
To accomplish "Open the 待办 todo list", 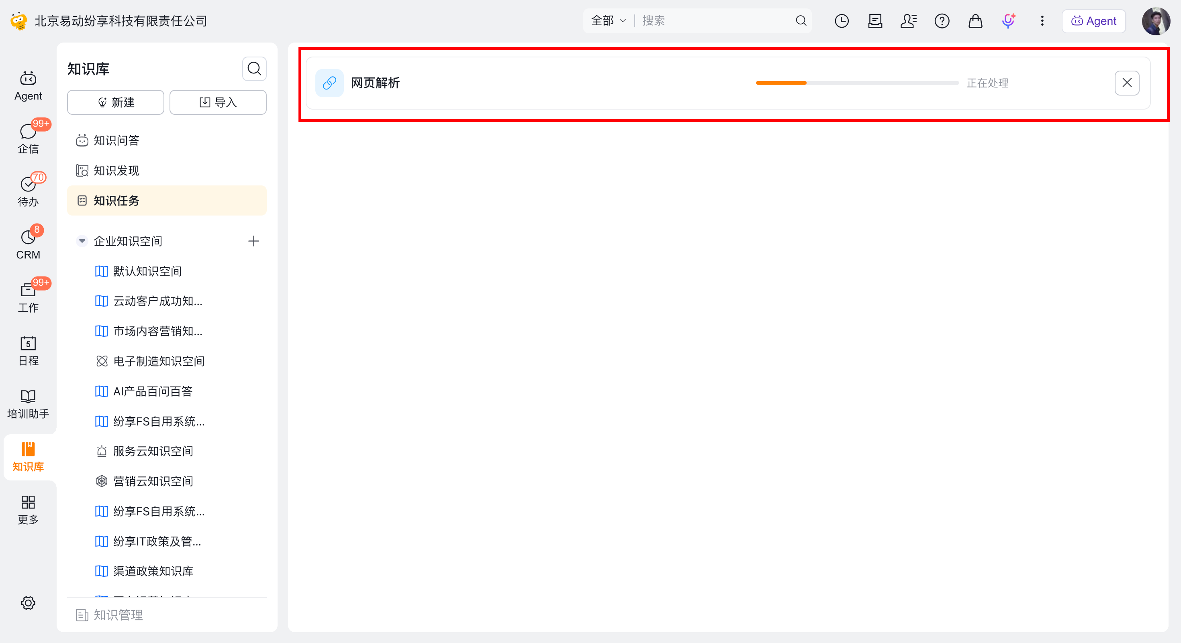I will click(x=28, y=191).
